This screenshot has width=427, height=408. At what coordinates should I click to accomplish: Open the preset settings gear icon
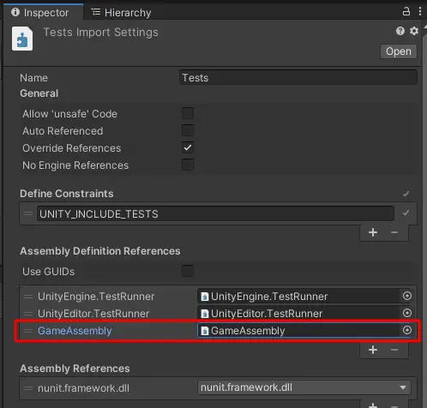pyautogui.click(x=414, y=31)
